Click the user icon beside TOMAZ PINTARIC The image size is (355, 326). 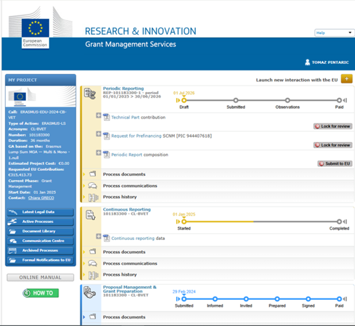(x=307, y=62)
